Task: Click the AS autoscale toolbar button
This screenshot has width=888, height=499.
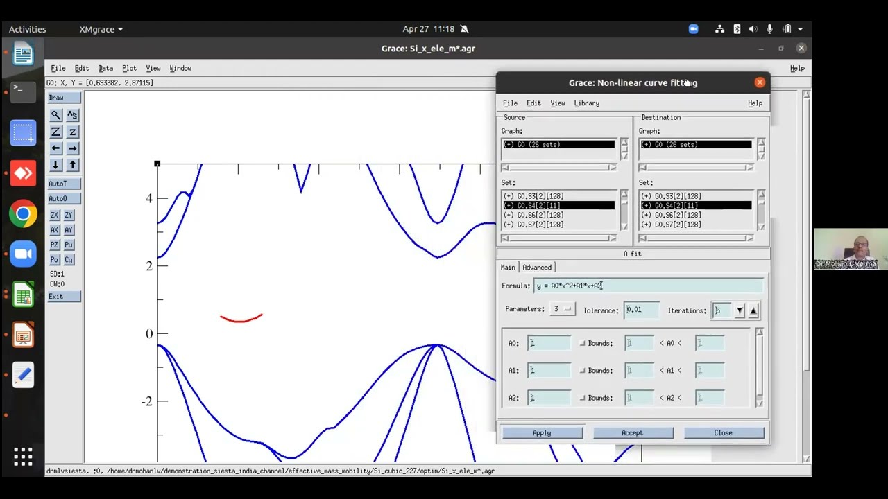Action: point(72,115)
